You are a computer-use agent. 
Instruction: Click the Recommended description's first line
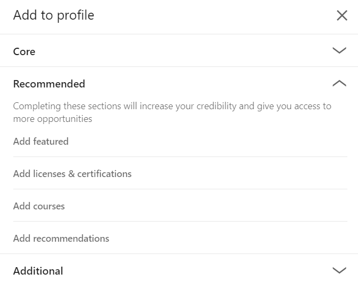click(x=172, y=106)
